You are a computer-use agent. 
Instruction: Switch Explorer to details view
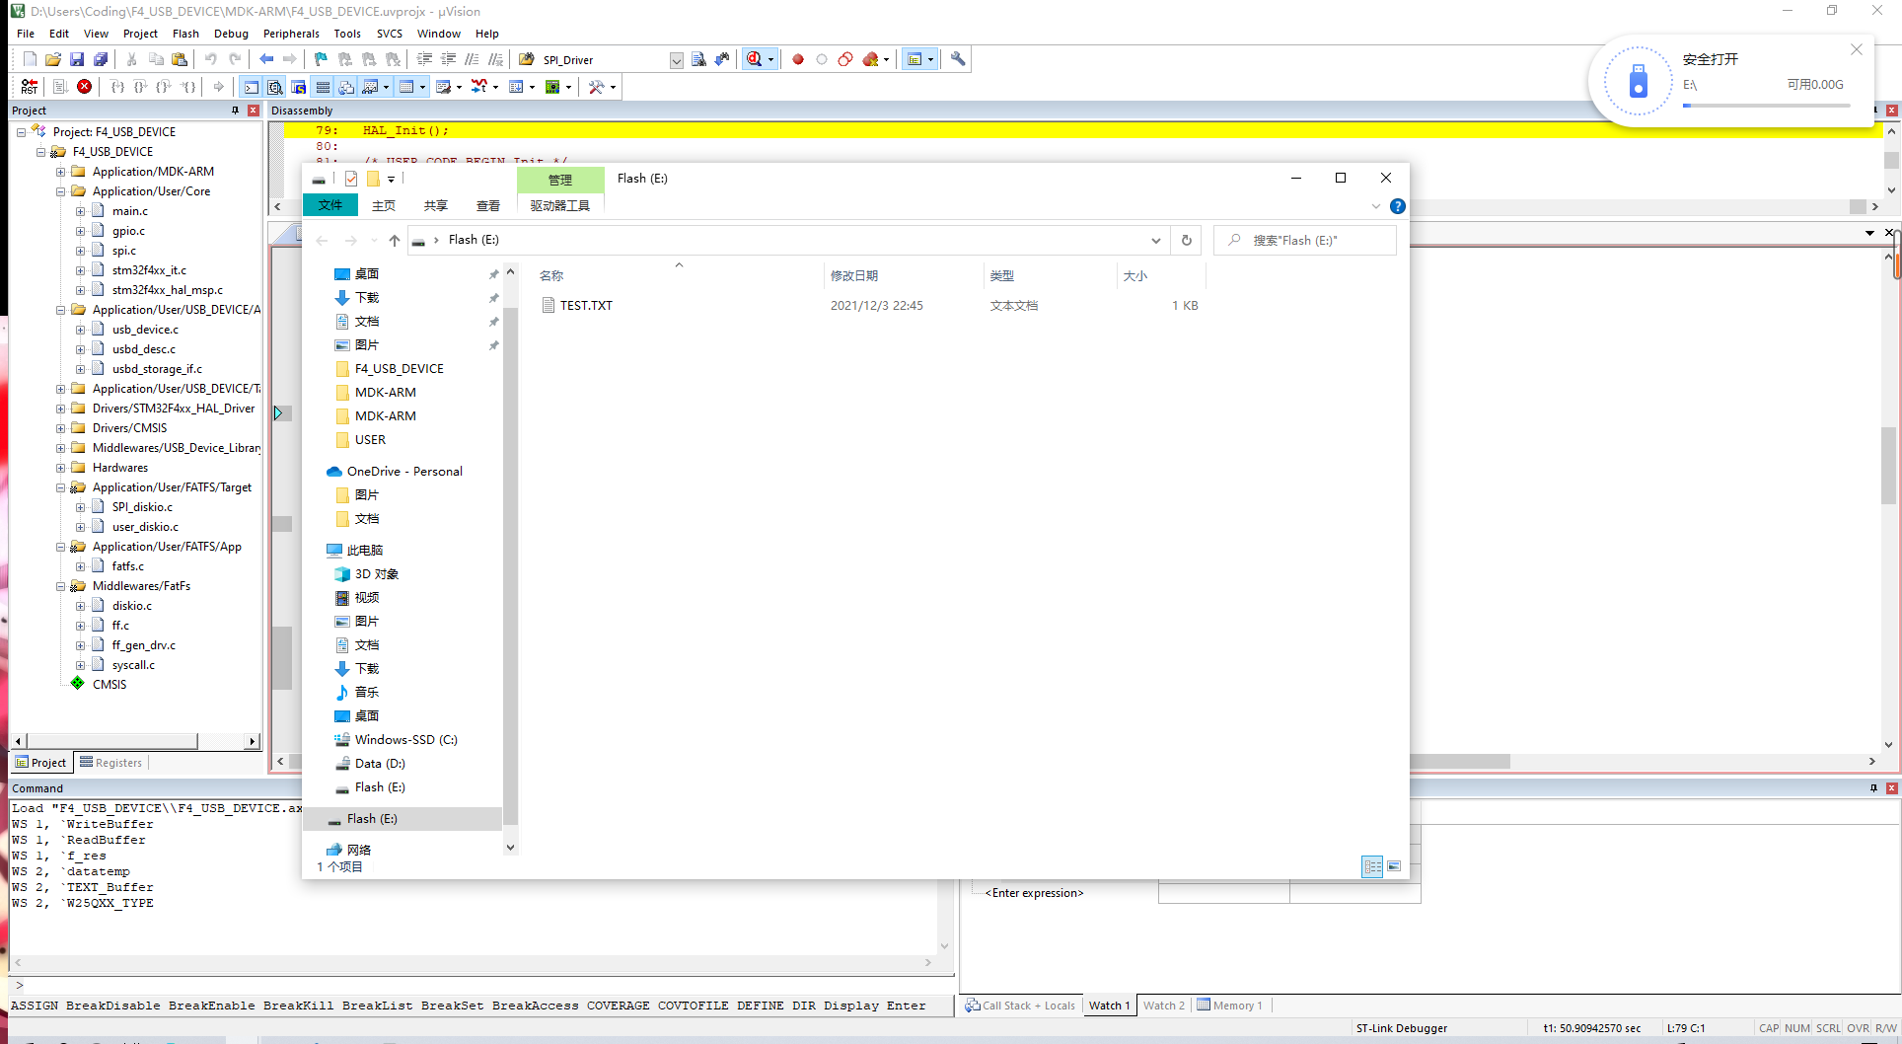[1372, 866]
